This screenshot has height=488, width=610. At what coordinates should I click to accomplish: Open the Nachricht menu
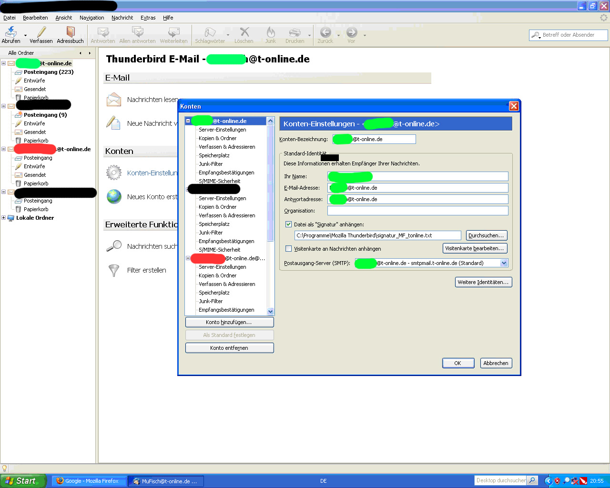[122, 18]
